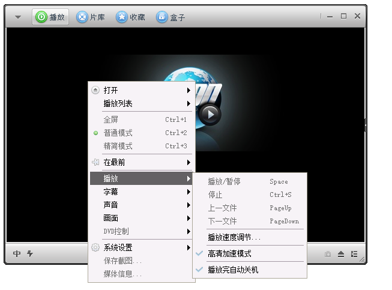Viewport: 392px width, 290px height.
Task: Open the 收藏 favorites star icon
Action: [x=122, y=17]
